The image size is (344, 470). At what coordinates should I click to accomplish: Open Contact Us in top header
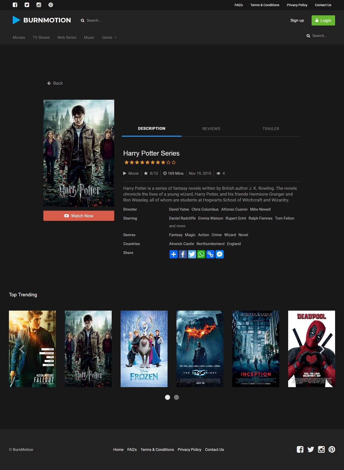pos(323,5)
